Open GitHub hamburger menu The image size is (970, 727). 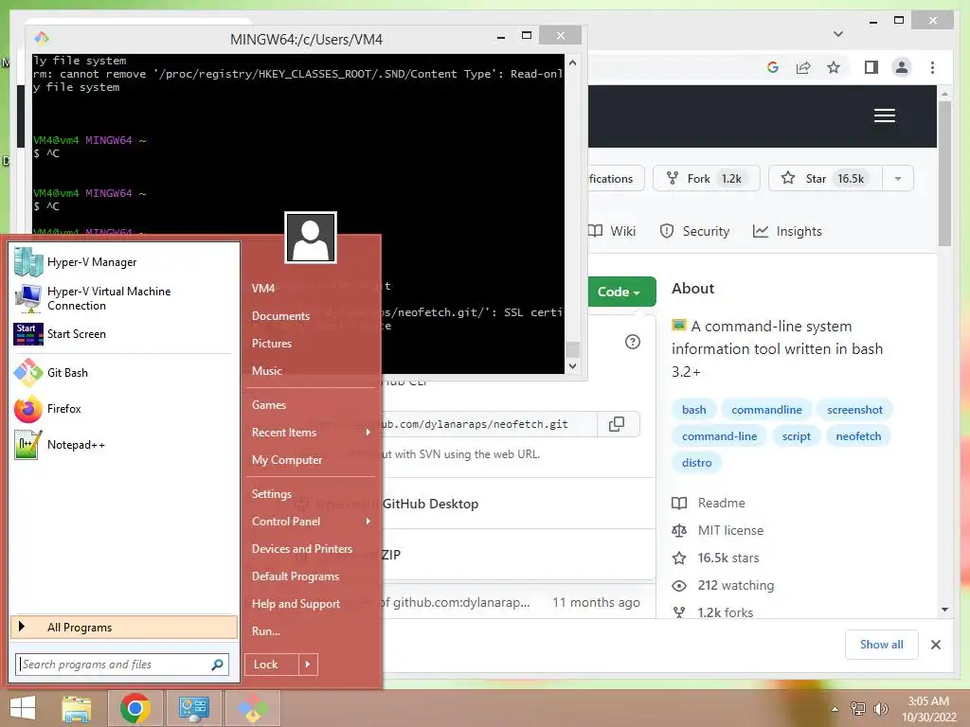click(x=885, y=115)
